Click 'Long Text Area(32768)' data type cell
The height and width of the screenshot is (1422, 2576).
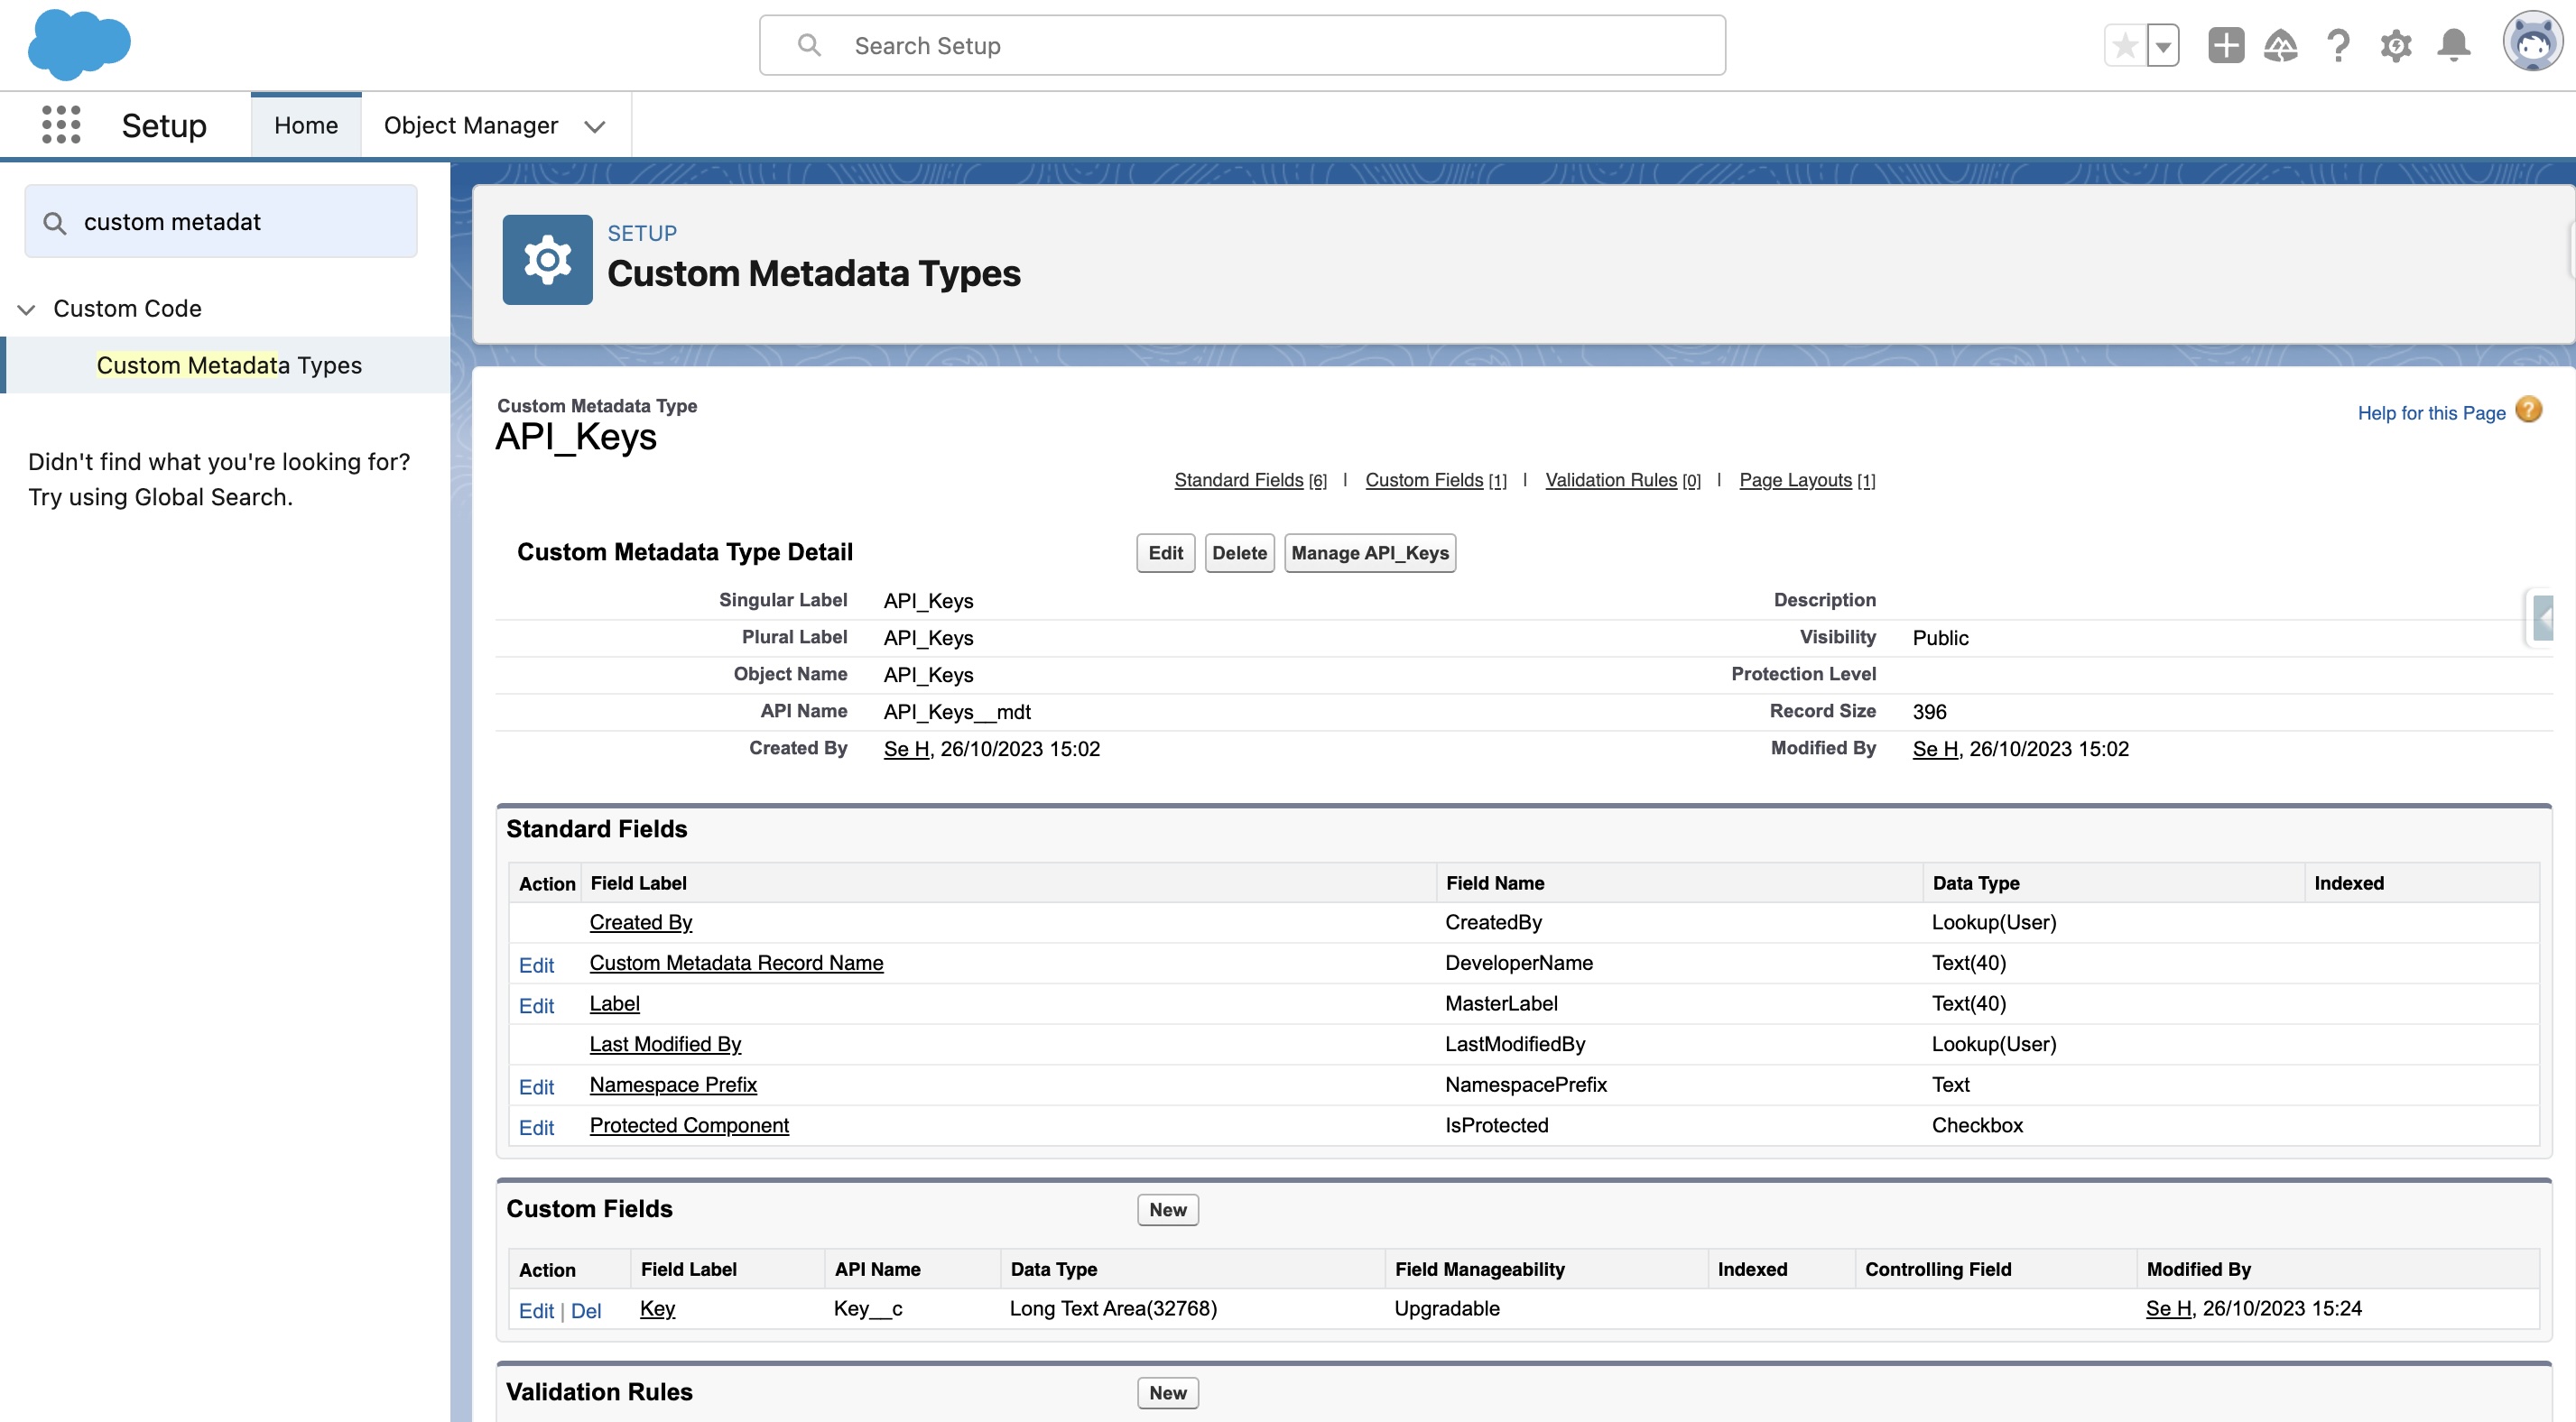pyautogui.click(x=1113, y=1308)
